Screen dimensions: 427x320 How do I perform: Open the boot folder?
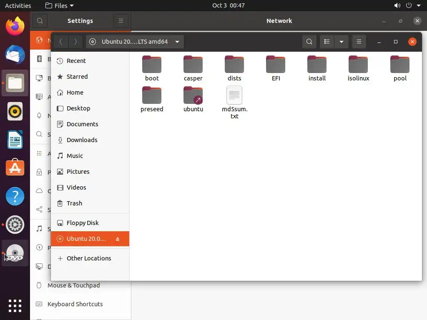pos(152,68)
